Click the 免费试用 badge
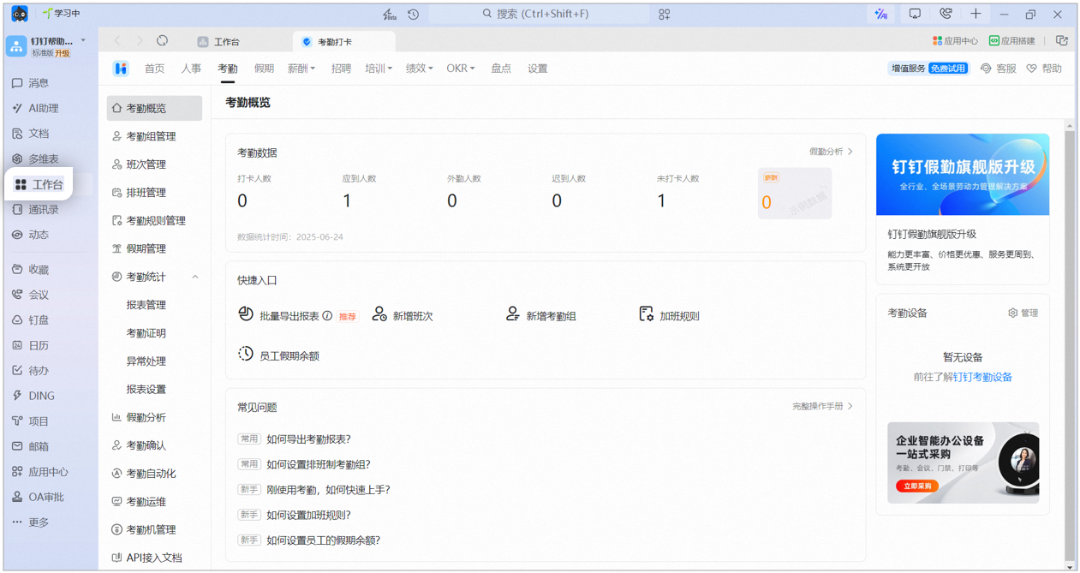The height and width of the screenshot is (573, 1080). pyautogui.click(x=947, y=69)
